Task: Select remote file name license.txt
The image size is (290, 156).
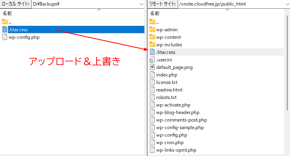Action: pos(167,82)
